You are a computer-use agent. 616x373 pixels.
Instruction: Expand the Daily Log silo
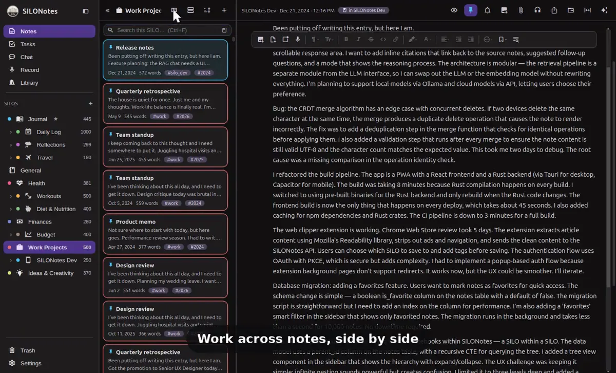pyautogui.click(x=11, y=132)
